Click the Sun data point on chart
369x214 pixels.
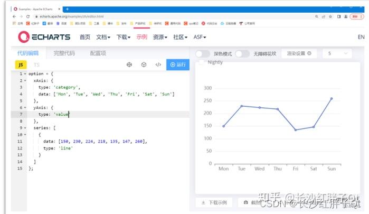coord(332,98)
